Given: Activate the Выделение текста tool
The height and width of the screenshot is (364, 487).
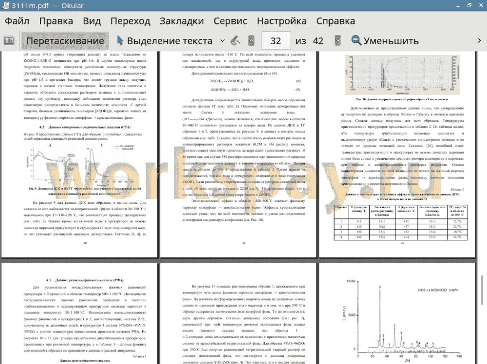Looking at the screenshot, I should pos(165,41).
